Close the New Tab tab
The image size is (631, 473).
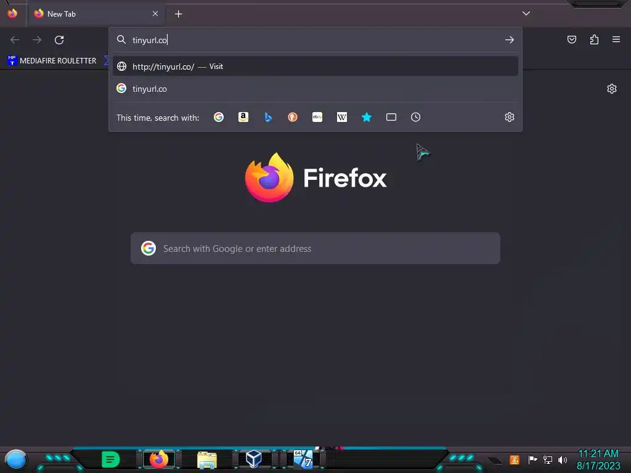[155, 14]
